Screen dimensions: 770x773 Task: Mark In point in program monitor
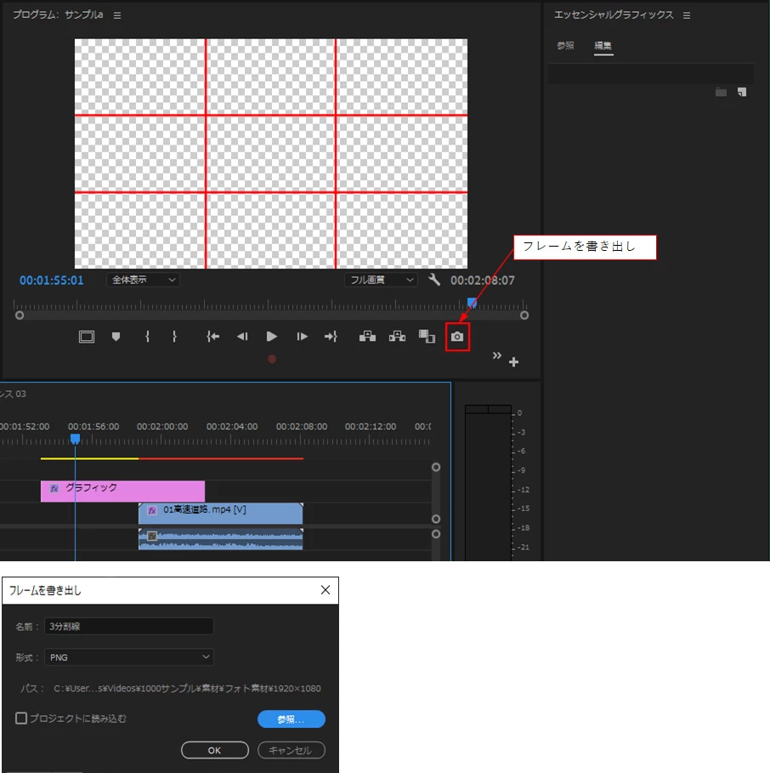coord(147,337)
